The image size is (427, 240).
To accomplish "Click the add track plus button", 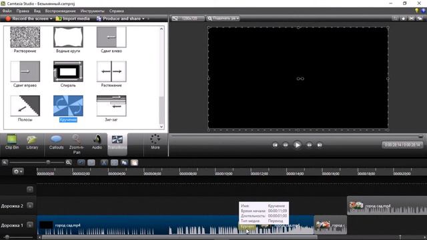I will [30, 189].
